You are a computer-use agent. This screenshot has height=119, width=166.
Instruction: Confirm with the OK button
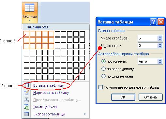pos(123,97)
